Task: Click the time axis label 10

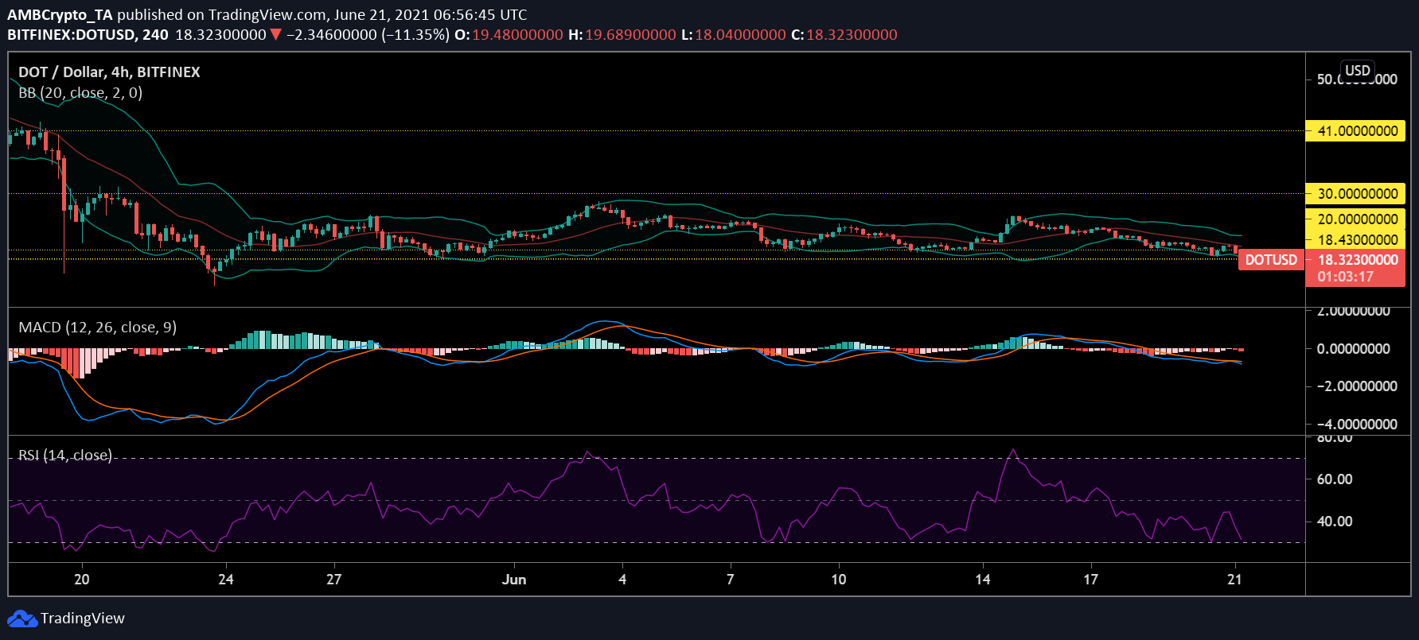Action: click(839, 579)
